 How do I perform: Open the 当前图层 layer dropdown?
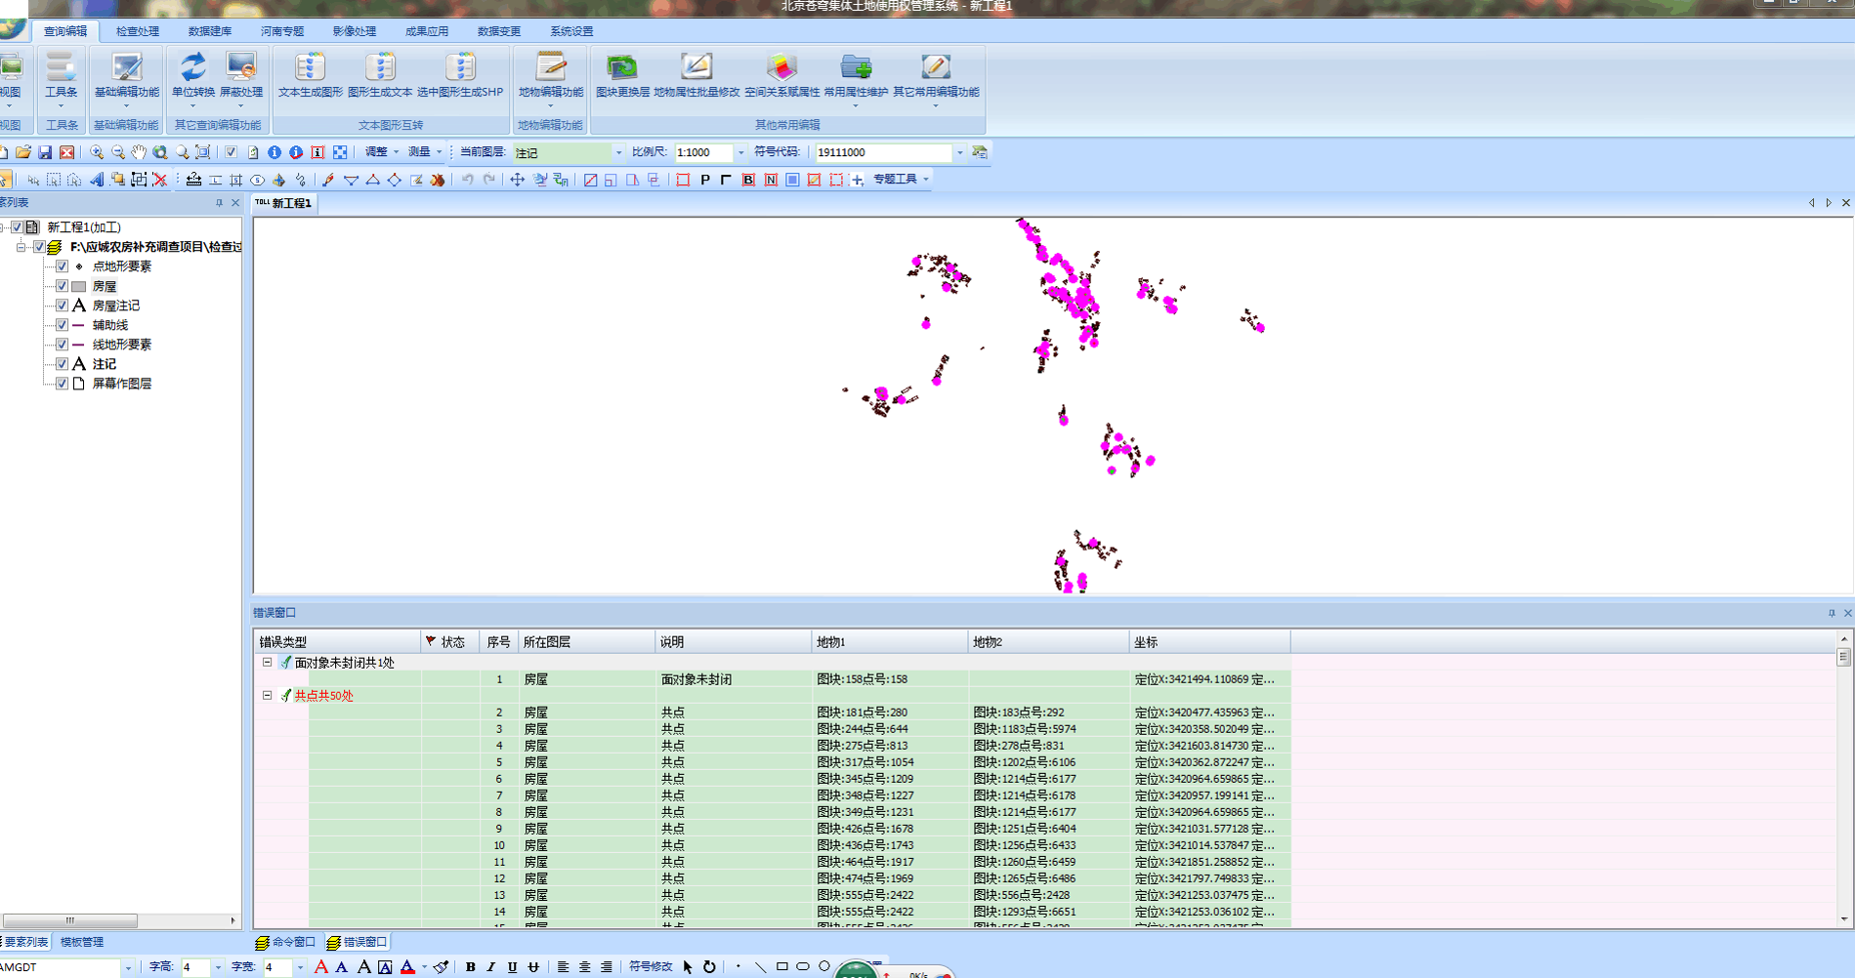pos(618,152)
